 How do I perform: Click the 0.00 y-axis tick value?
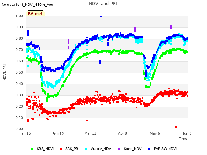[x=19, y=129]
